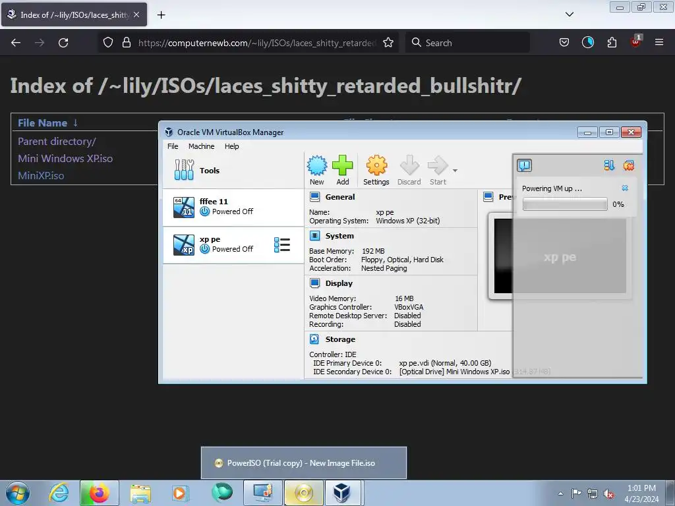Image resolution: width=675 pixels, height=506 pixels.
Task: Open the taskbar clock showing 1:01 PM
Action: coord(641,493)
